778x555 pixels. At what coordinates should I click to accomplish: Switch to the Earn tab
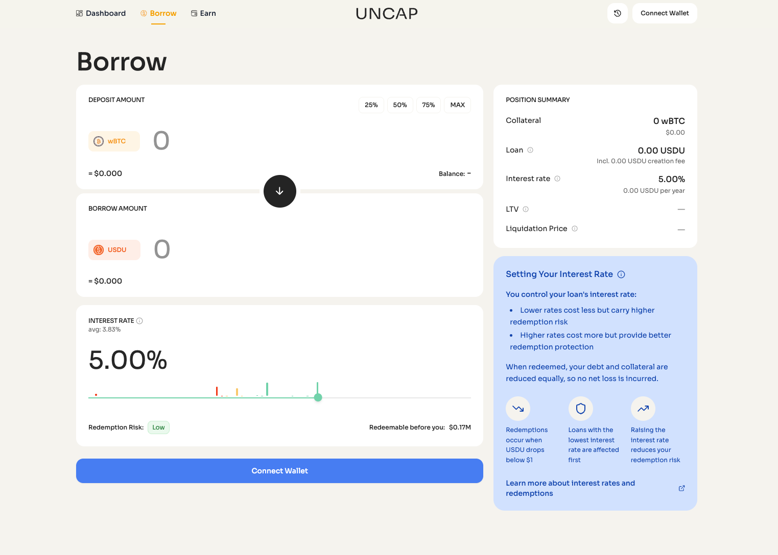(x=203, y=13)
